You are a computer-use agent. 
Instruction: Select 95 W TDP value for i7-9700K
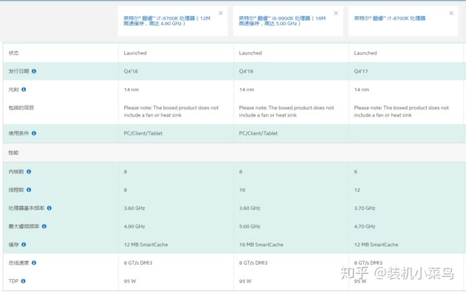click(130, 281)
